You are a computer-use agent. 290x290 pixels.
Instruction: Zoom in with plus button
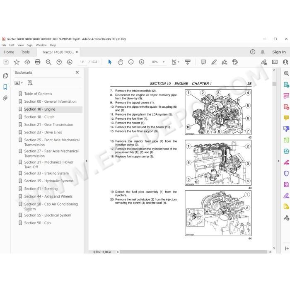[142, 62]
